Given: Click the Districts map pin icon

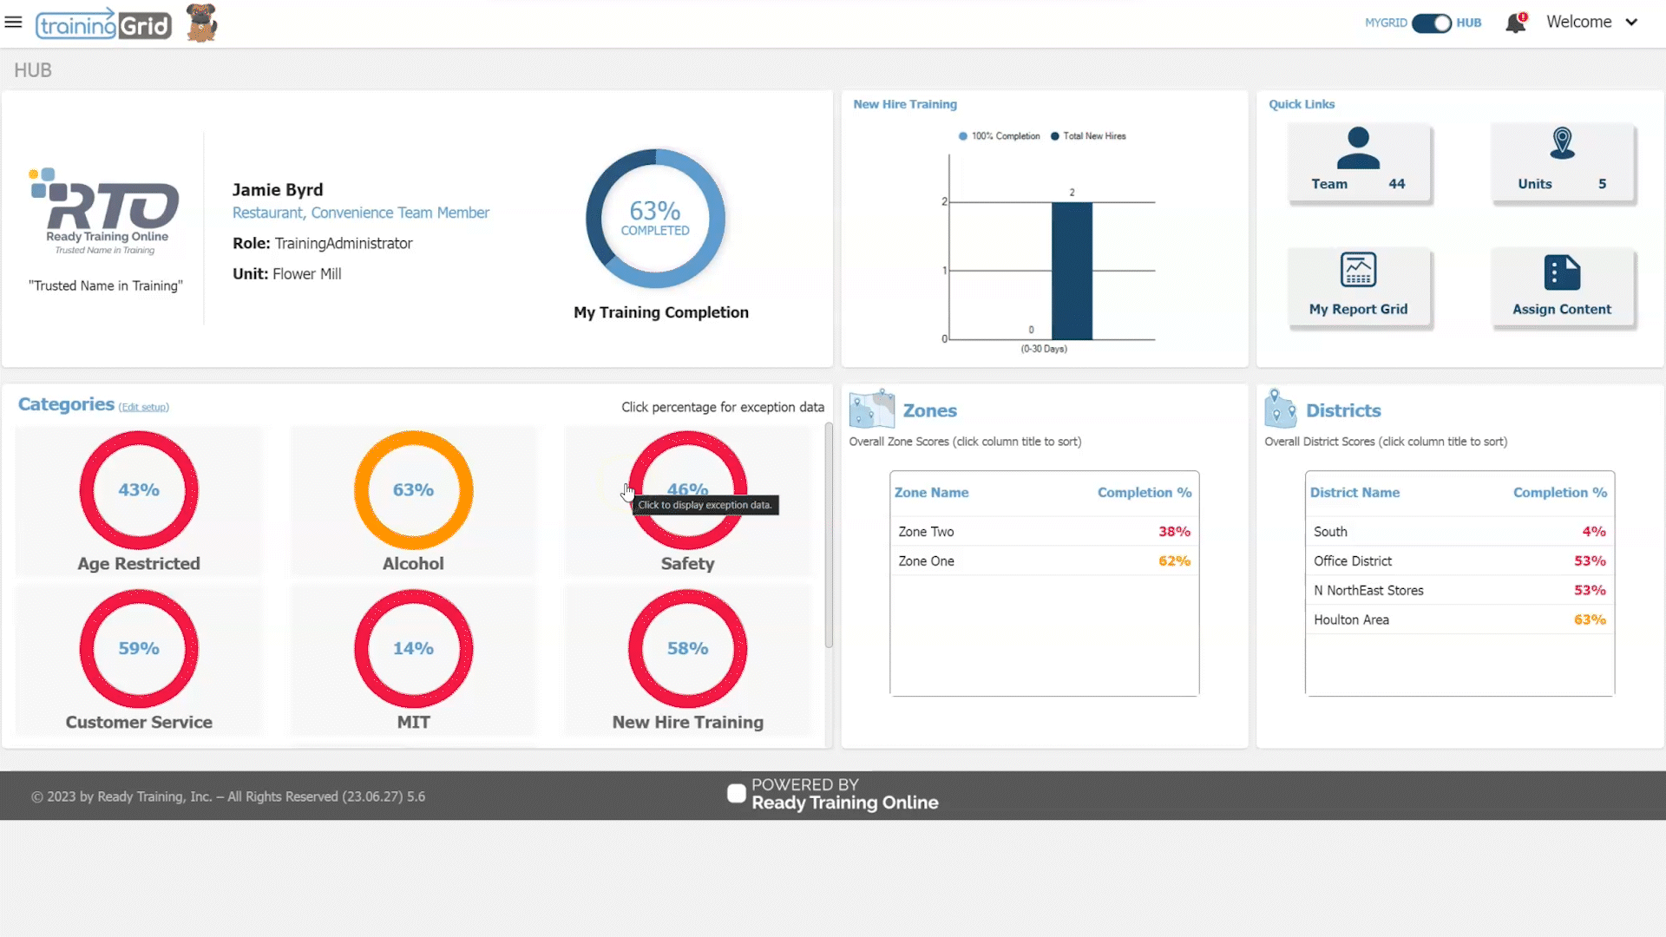Looking at the screenshot, I should pyautogui.click(x=1280, y=409).
